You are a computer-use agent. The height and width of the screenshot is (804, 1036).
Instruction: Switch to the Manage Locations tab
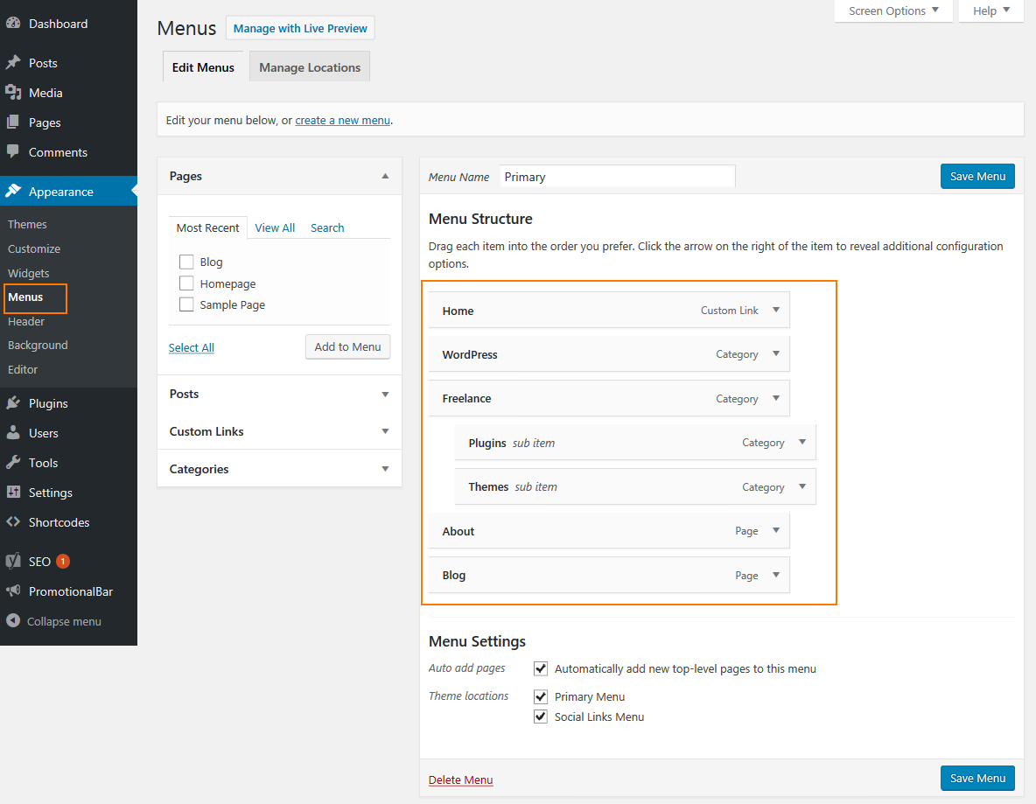point(310,67)
